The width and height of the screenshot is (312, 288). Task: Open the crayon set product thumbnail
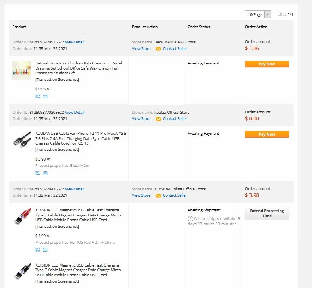(x=22, y=70)
